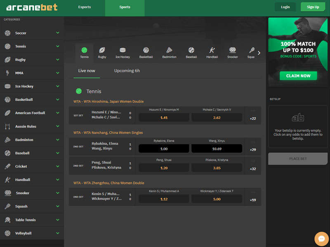The height and width of the screenshot is (247, 330).
Task: Select Wang, Xinyu odds 10.69
Action: (217, 149)
